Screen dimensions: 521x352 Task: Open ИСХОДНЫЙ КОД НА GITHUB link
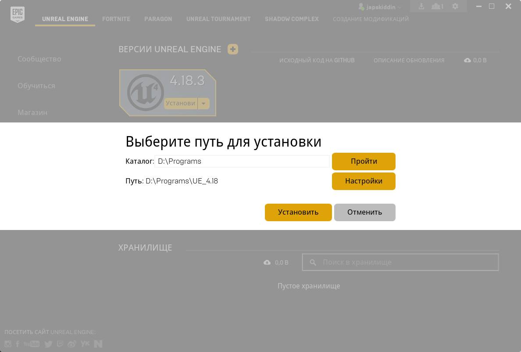(x=317, y=60)
